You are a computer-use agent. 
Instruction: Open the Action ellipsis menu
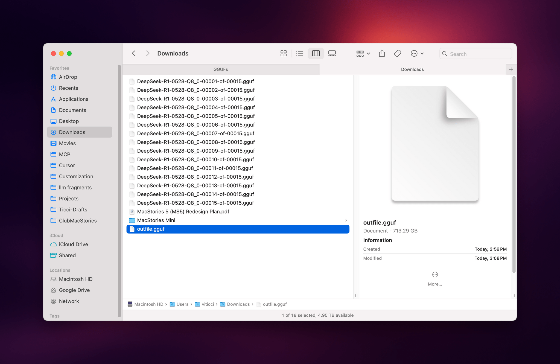417,53
